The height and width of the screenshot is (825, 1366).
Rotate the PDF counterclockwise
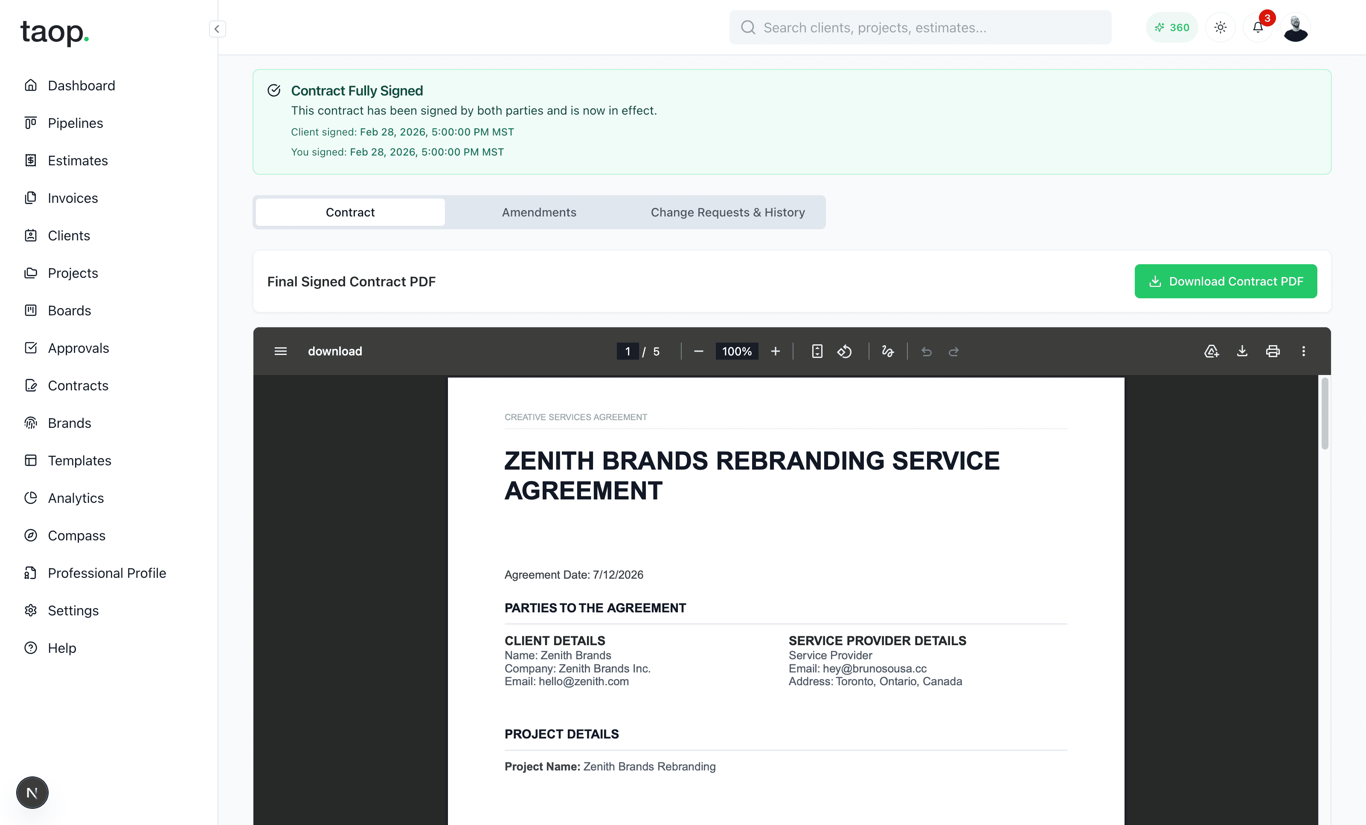click(x=844, y=351)
